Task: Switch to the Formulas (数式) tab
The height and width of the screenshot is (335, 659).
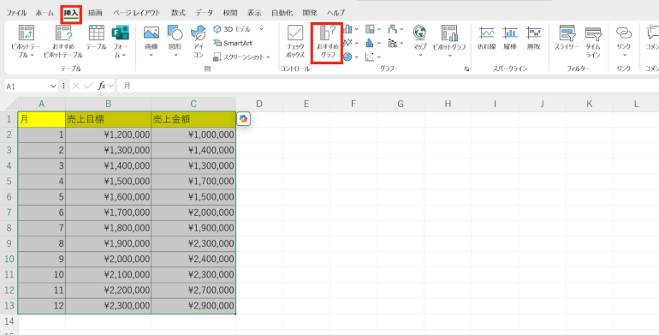Action: [x=178, y=13]
